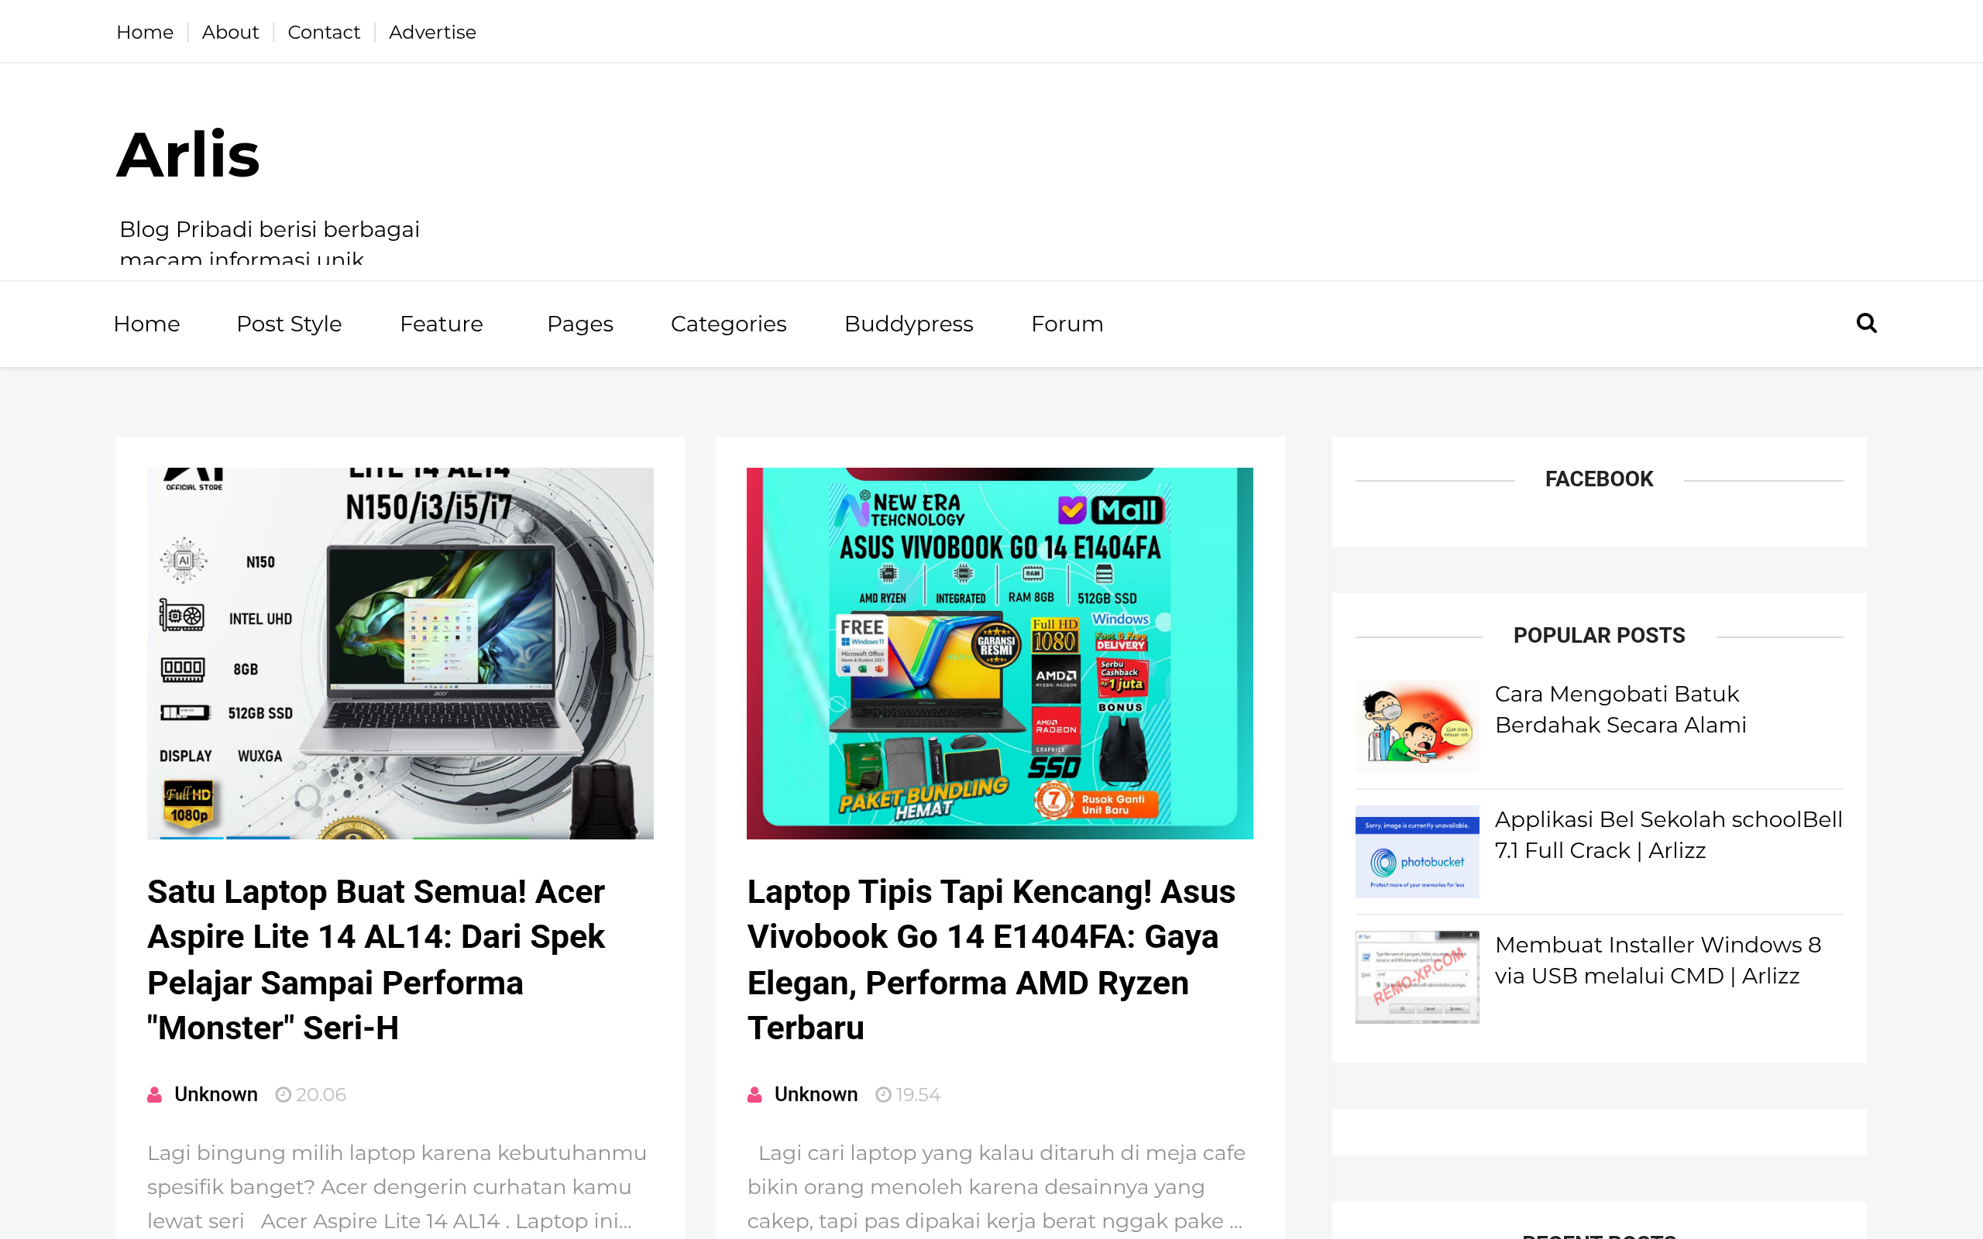This screenshot has height=1239, width=1983.
Task: Click the About link in top bar
Action: pyautogui.click(x=229, y=32)
